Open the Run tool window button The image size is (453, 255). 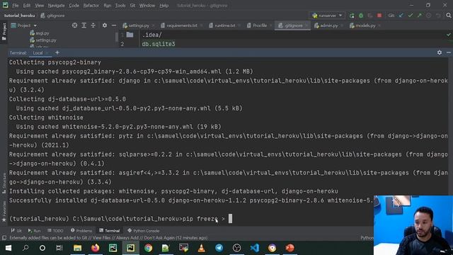(x=34, y=231)
